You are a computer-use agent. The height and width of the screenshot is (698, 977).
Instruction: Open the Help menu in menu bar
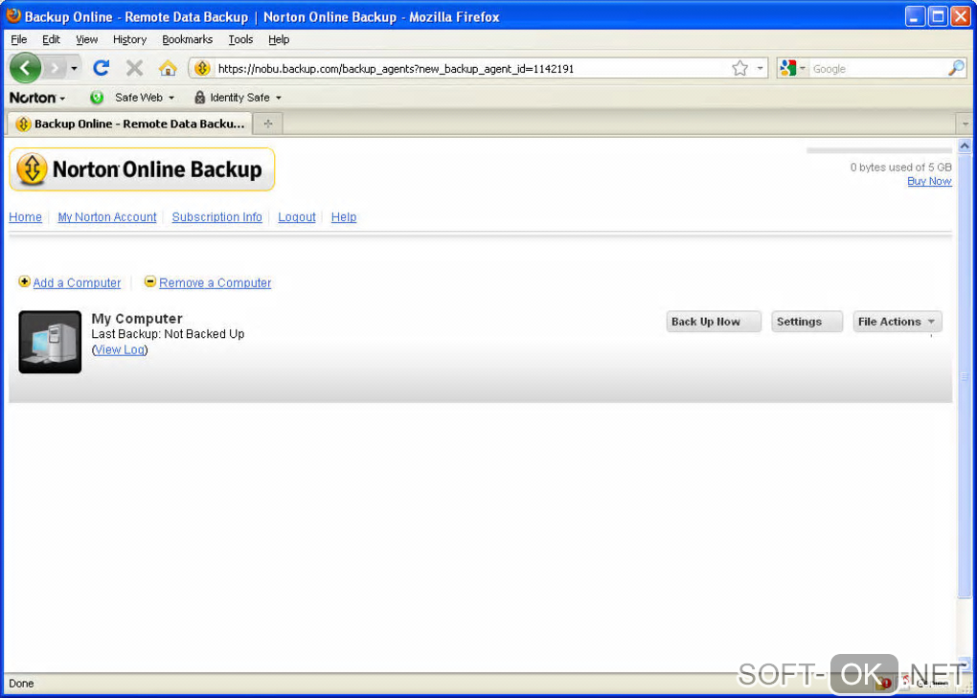pyautogui.click(x=279, y=39)
